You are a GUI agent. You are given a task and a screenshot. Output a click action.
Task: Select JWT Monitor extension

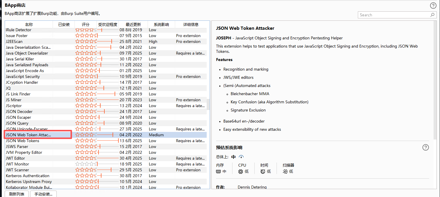point(106,164)
